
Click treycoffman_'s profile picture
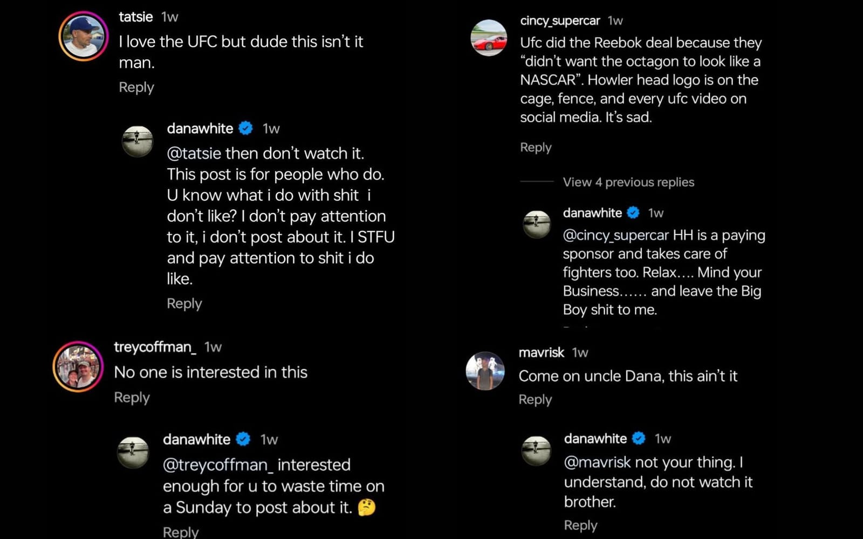78,368
